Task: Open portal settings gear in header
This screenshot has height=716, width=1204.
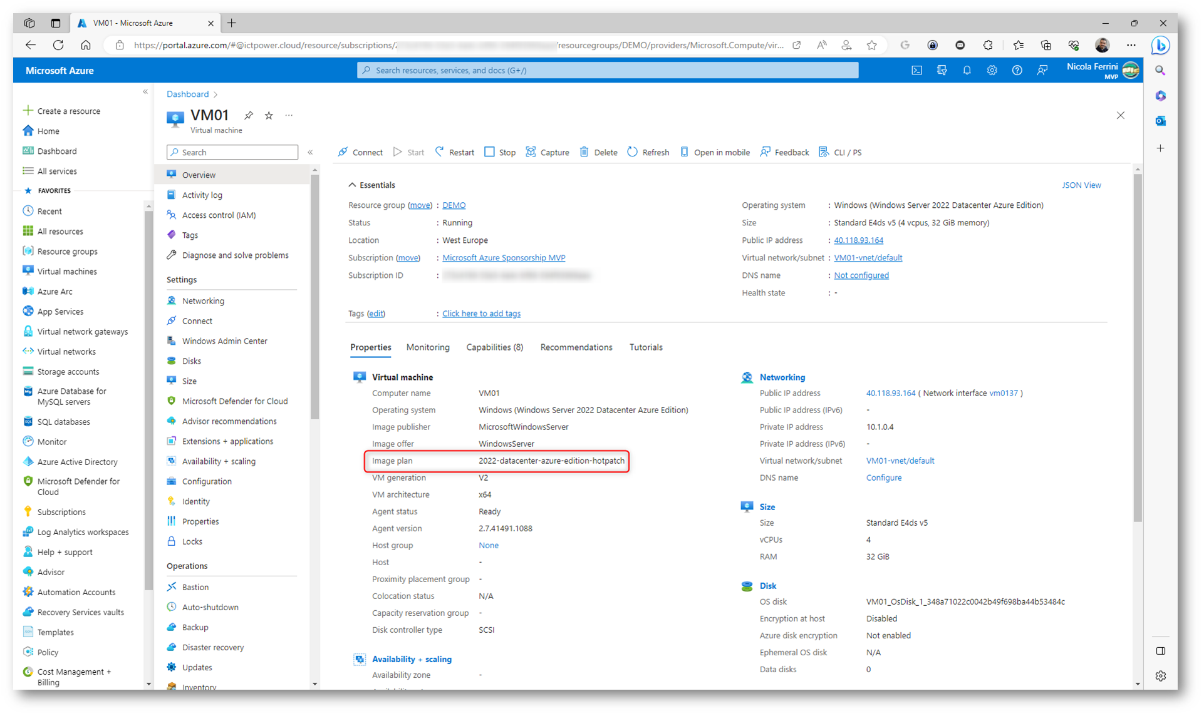Action: 992,71
